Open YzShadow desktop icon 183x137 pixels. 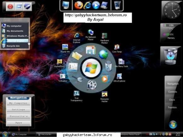tap(63, 78)
